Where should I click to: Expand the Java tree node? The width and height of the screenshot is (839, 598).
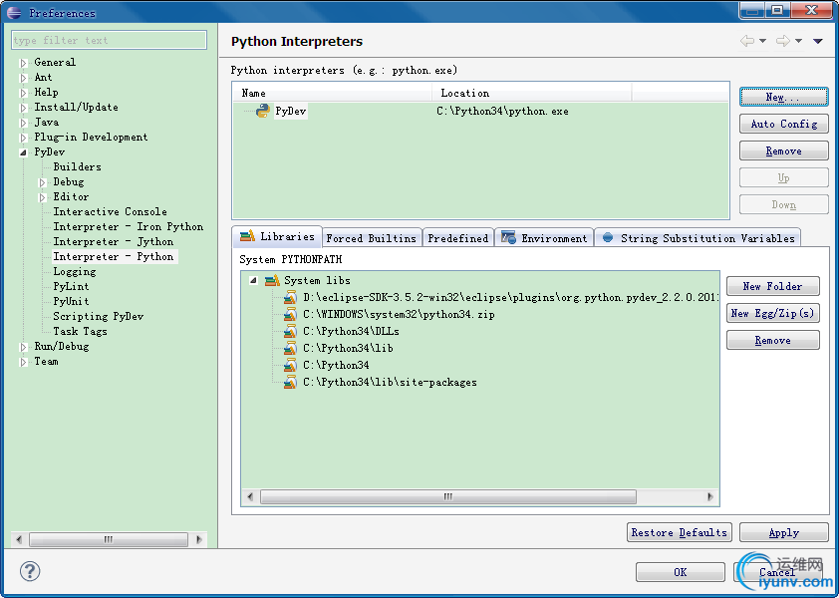pos(23,123)
